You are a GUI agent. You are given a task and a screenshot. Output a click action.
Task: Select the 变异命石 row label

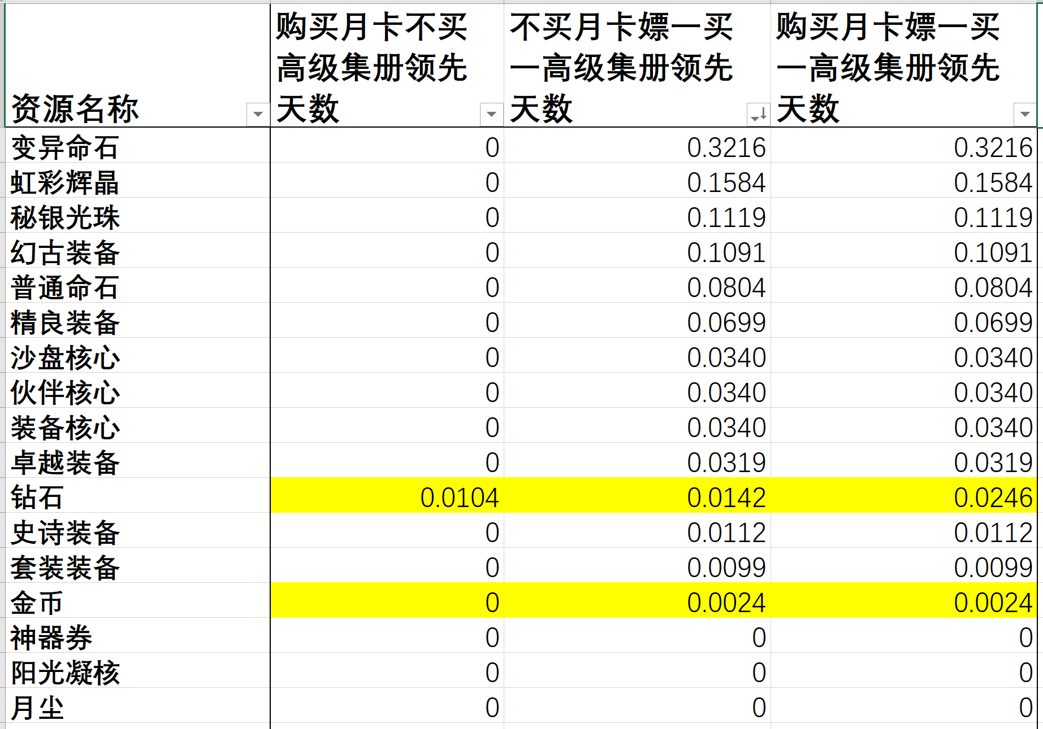pyautogui.click(x=138, y=146)
